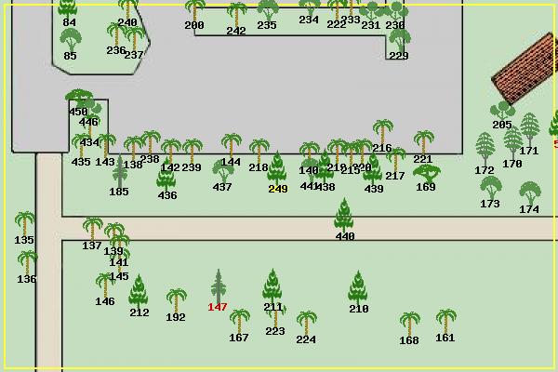The width and height of the screenshot is (558, 372).
Task: Select the round tree labeled 174
Action: [x=529, y=193]
